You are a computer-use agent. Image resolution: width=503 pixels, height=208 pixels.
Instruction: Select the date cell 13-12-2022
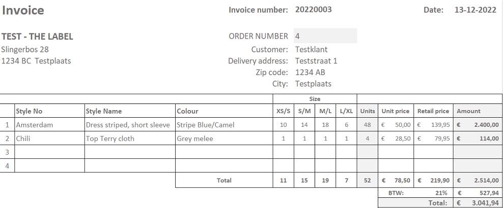click(476, 10)
